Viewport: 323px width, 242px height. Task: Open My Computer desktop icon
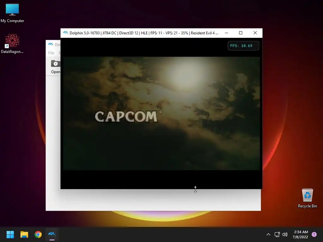pos(12,13)
